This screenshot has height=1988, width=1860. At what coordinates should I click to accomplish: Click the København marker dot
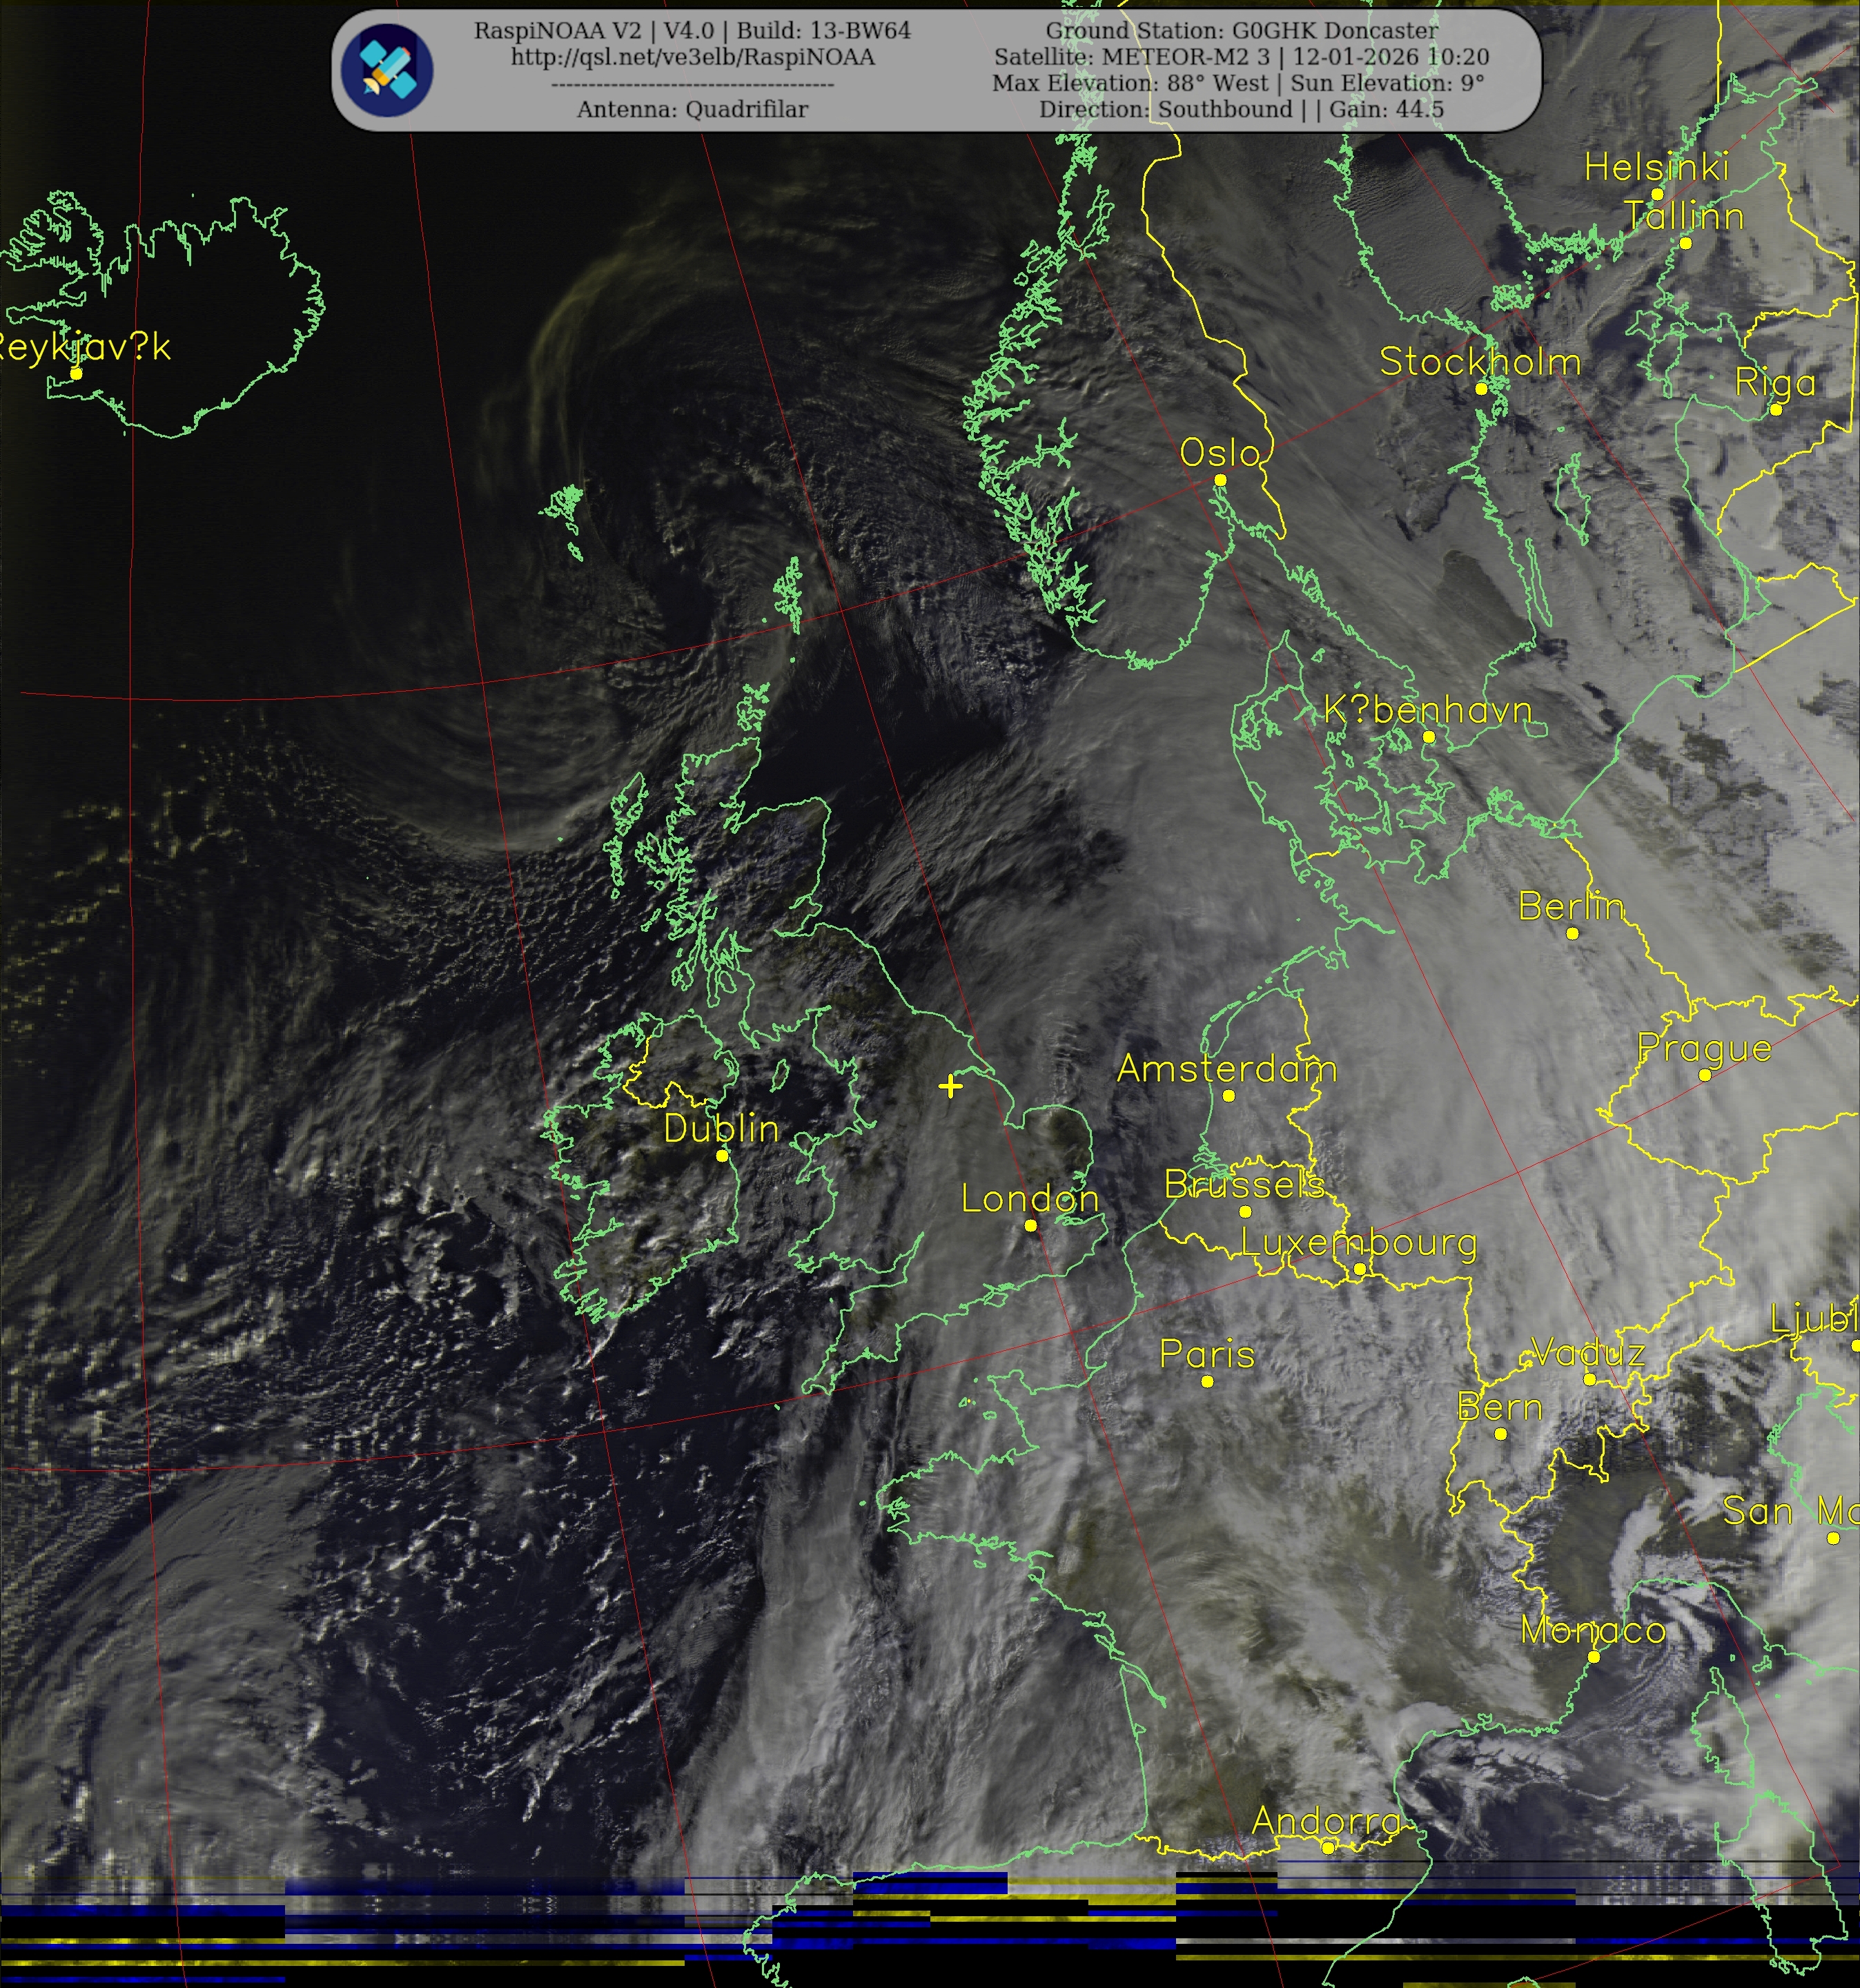pyautogui.click(x=1428, y=736)
